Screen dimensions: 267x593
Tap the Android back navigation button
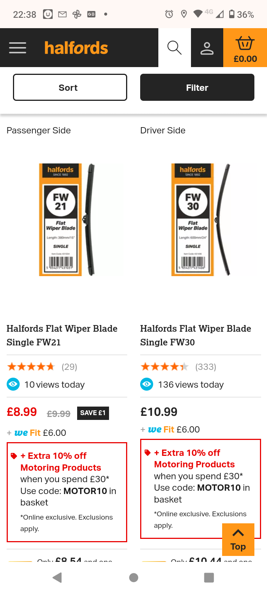57,577
